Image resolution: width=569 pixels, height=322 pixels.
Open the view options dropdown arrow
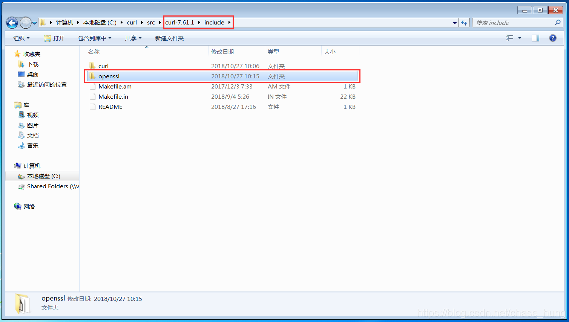(520, 38)
